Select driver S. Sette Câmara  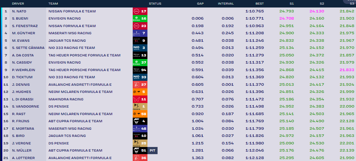[28, 48]
